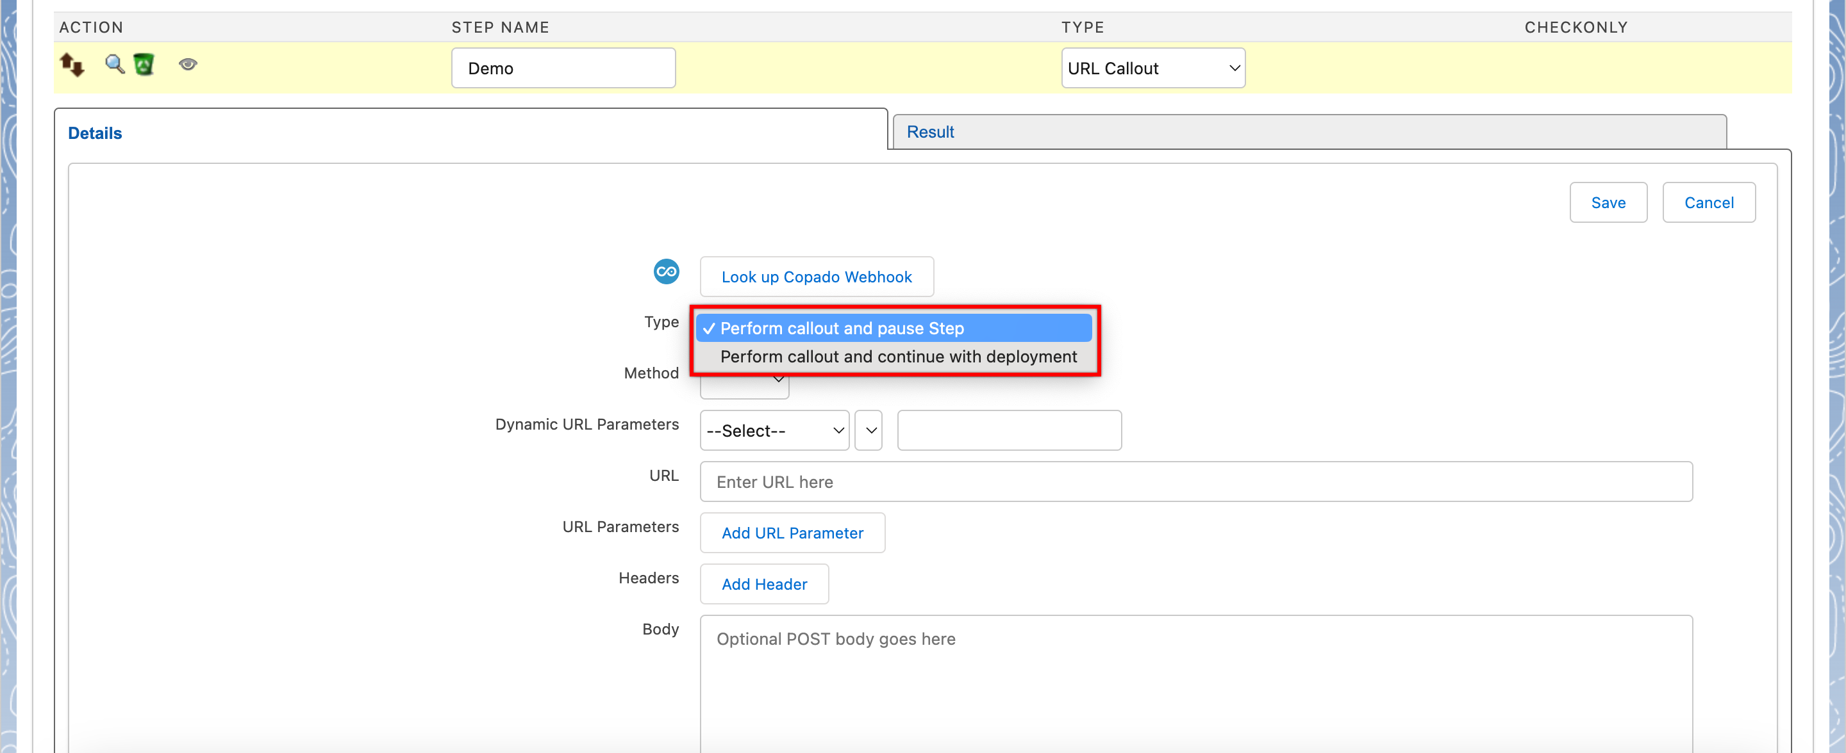The width and height of the screenshot is (1846, 753).
Task: Choose 'Perform callout and continue with deployment'
Action: click(x=897, y=357)
